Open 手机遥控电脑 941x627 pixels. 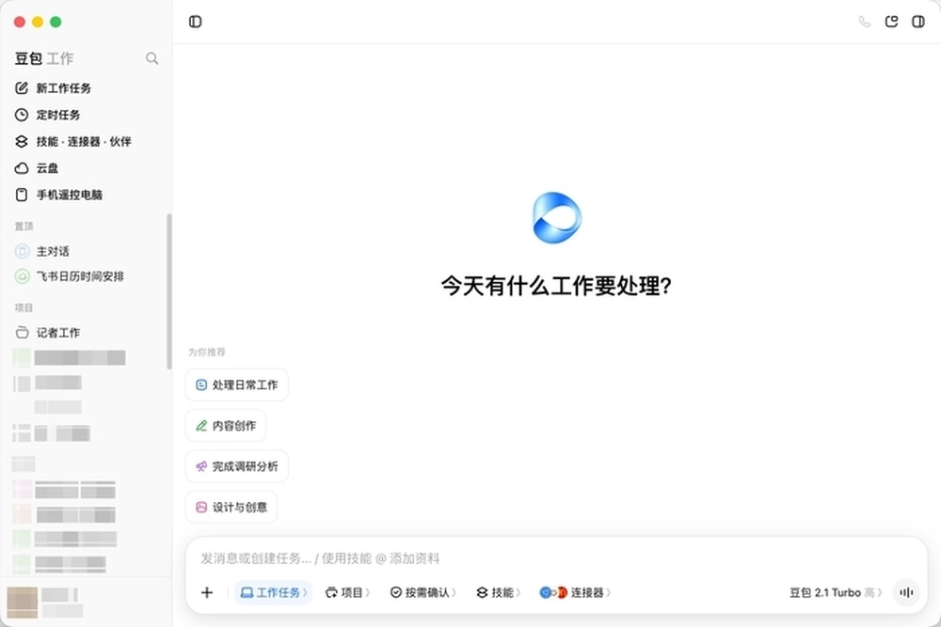click(x=84, y=195)
